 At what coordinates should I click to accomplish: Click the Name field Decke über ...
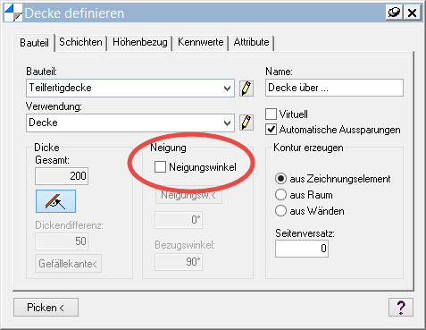[x=334, y=88]
